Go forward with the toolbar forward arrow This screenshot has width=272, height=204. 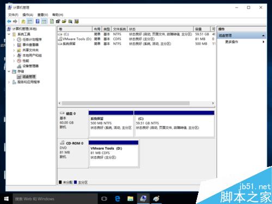[15, 21]
